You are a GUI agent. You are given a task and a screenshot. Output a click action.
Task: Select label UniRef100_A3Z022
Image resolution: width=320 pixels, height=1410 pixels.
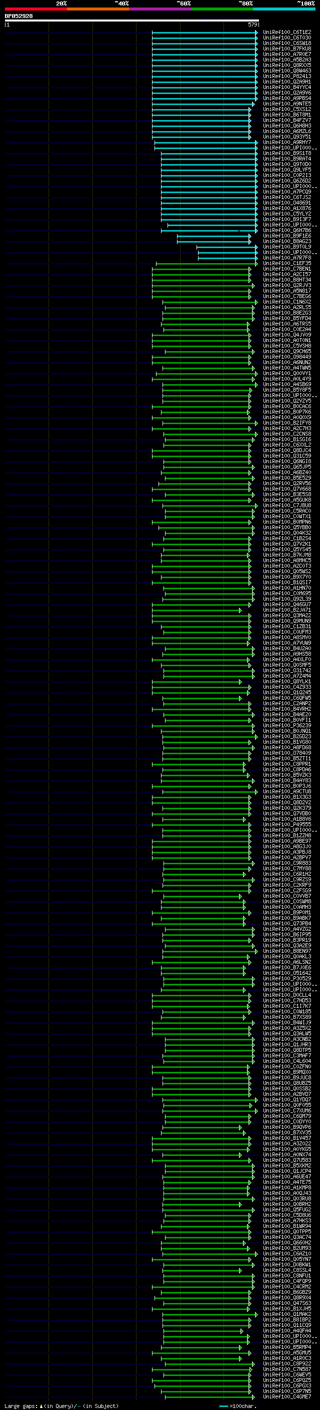click(287, 1143)
